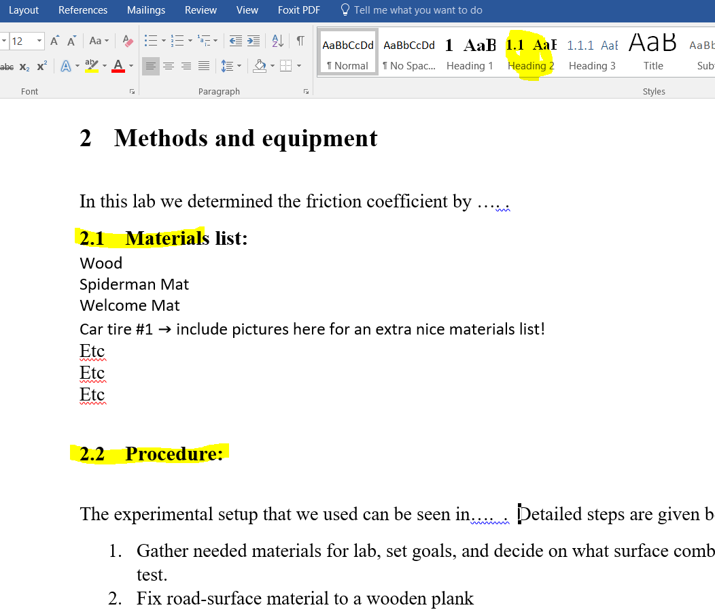This screenshot has height=612, width=715.
Task: Open shading color dropdown arrow
Action: click(273, 67)
